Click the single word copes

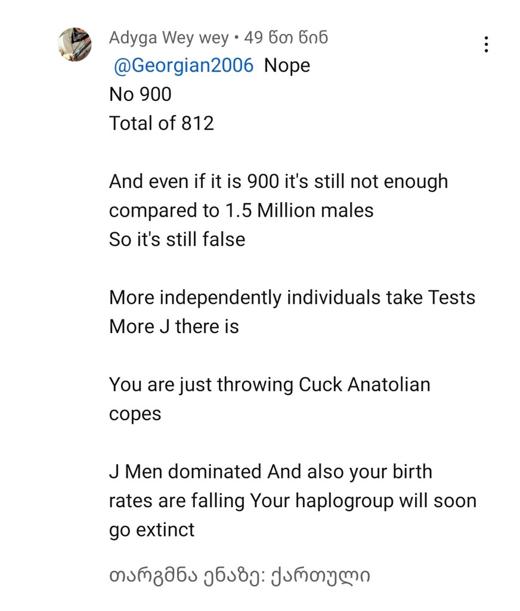[135, 413]
